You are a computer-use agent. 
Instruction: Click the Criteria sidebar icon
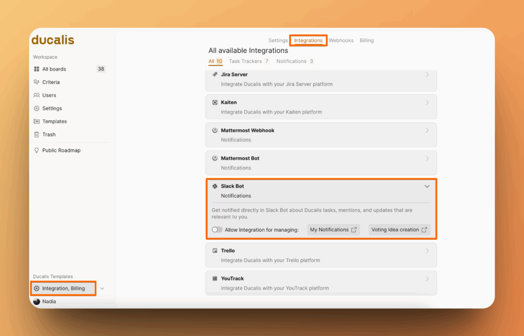click(x=36, y=82)
